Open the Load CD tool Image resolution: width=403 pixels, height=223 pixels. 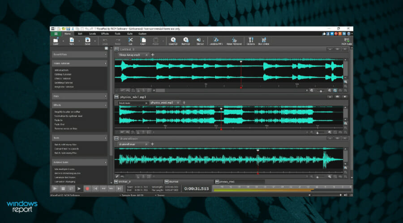pyautogui.click(x=173, y=41)
